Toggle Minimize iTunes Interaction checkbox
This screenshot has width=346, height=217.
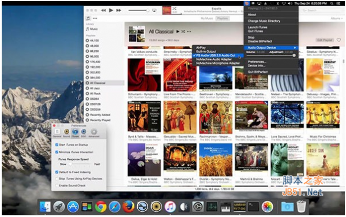pos(57,152)
